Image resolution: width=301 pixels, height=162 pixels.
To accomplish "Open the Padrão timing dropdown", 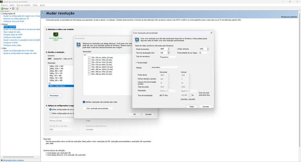I will [x=165, y=67].
